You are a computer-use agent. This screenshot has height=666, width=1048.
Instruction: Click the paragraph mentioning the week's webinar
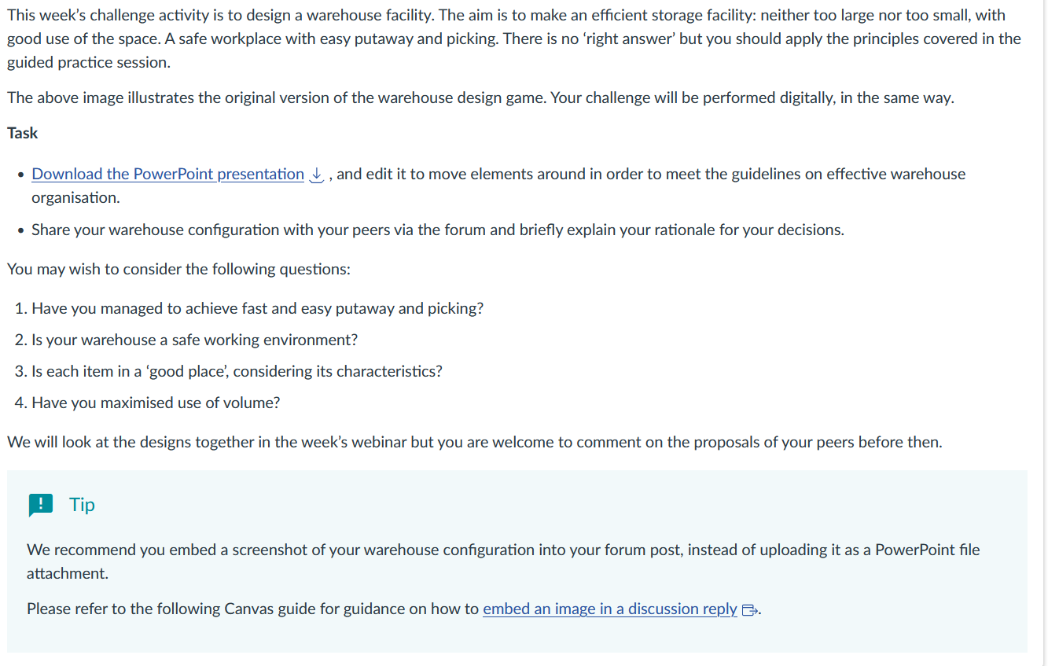click(x=474, y=442)
